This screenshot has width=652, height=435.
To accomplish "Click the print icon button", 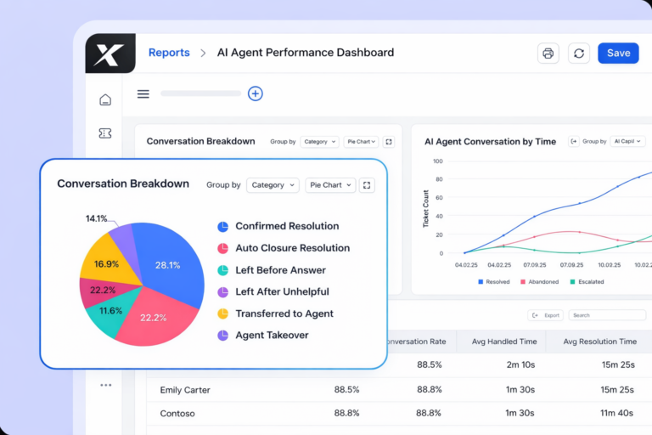I will (548, 54).
